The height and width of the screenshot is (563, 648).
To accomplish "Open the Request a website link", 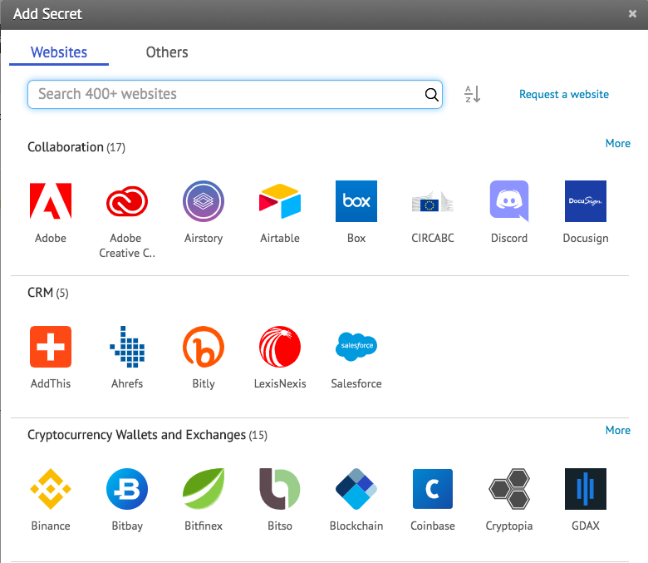I will (x=564, y=94).
